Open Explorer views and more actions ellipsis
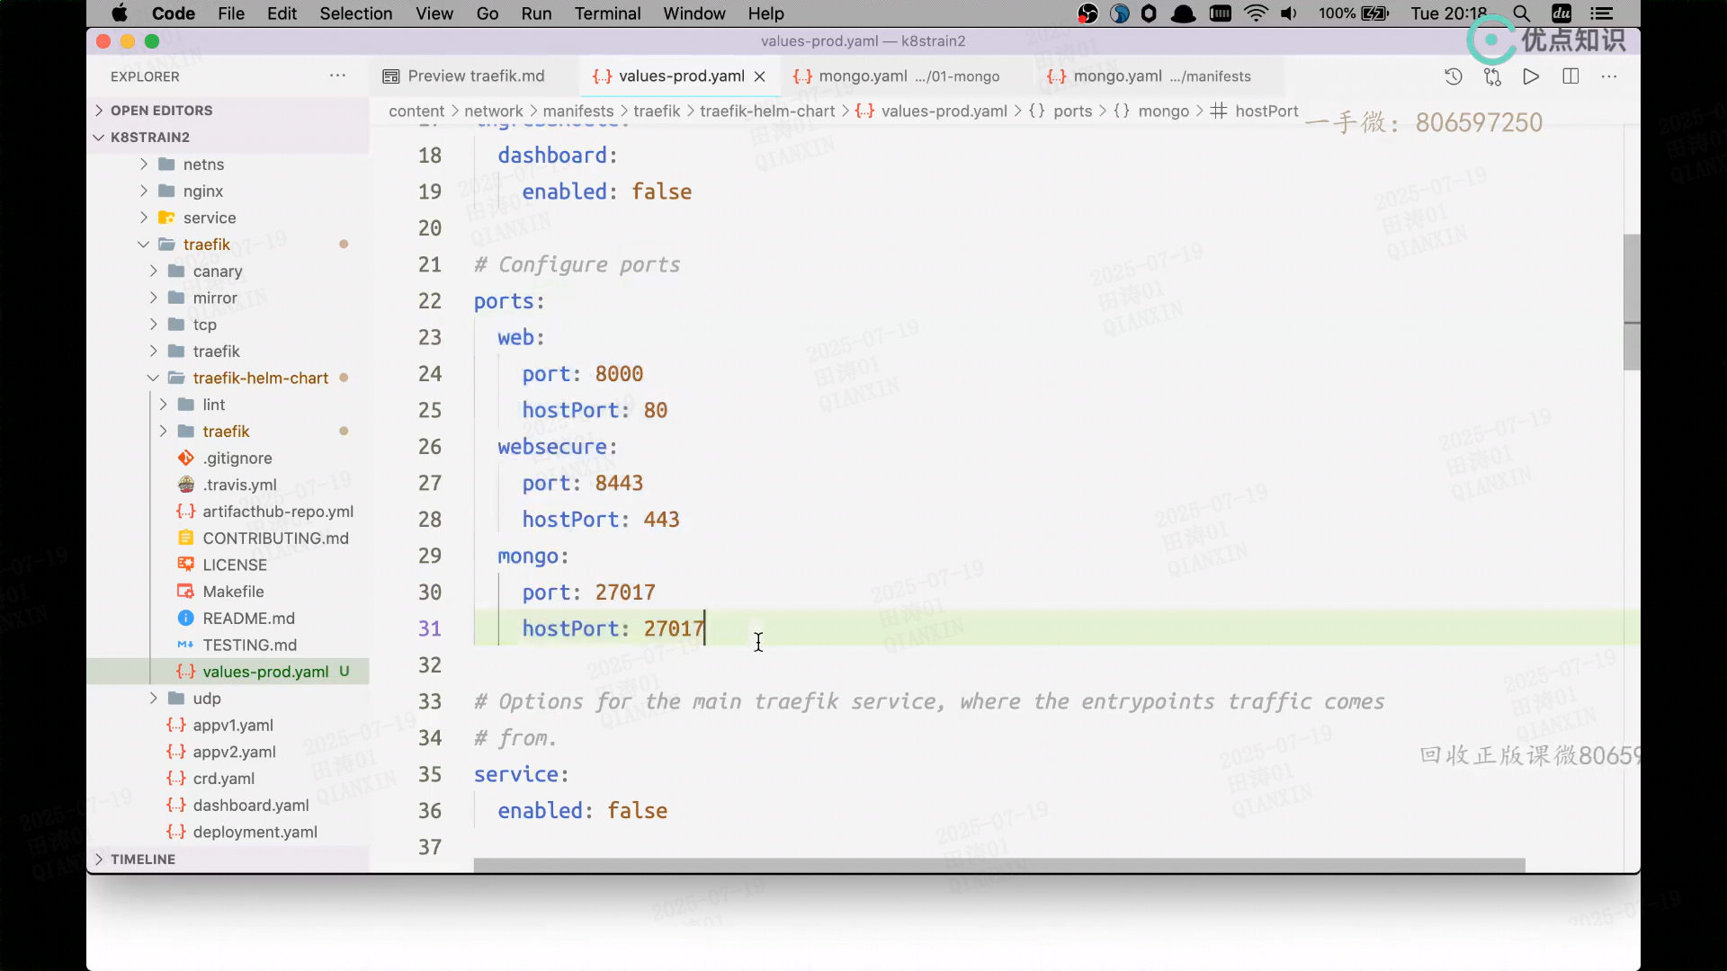This screenshot has height=971, width=1727. 337,76
